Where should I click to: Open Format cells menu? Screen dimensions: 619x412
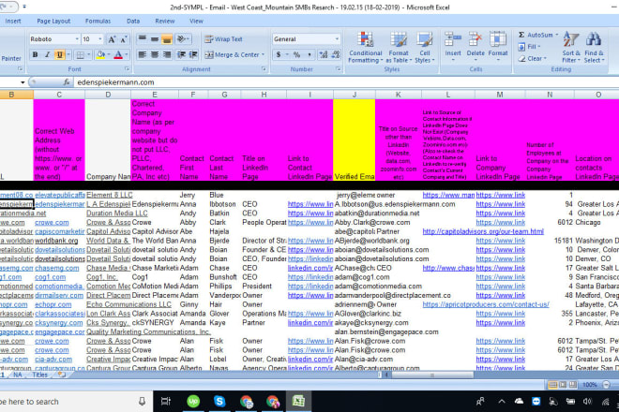coord(498,47)
